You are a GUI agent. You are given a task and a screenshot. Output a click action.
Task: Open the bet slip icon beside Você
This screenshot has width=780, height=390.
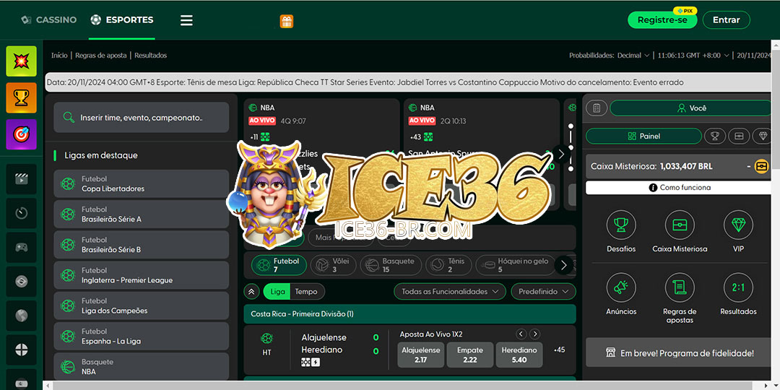597,108
